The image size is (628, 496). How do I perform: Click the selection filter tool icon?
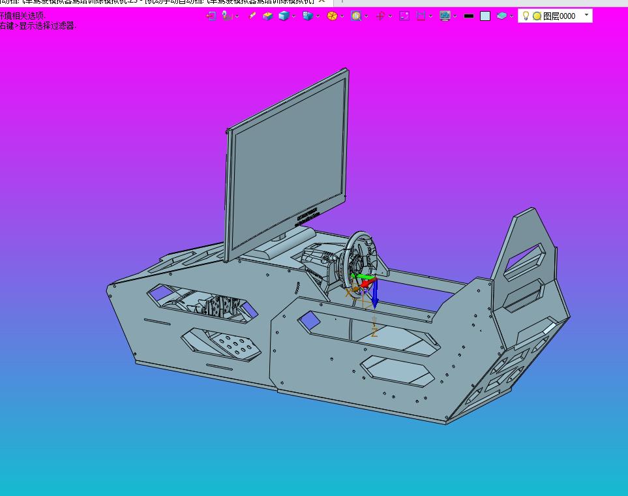(227, 16)
